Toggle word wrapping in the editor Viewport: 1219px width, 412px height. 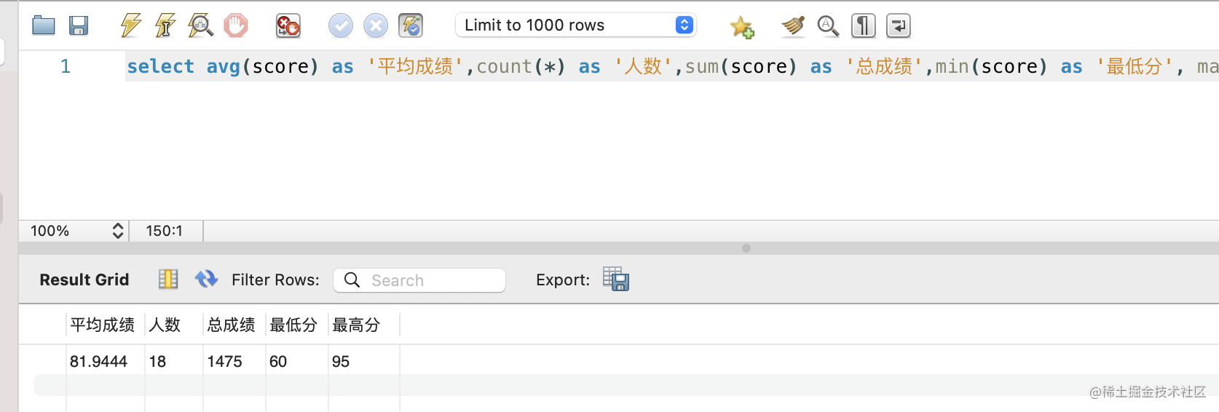coord(898,26)
